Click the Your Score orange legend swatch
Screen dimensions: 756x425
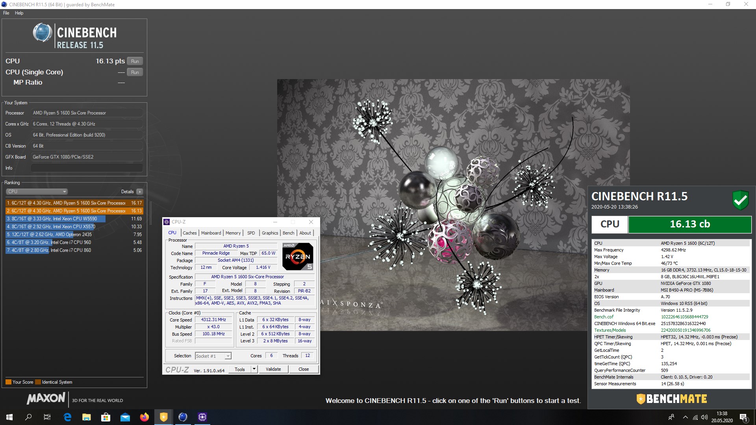tap(8, 382)
